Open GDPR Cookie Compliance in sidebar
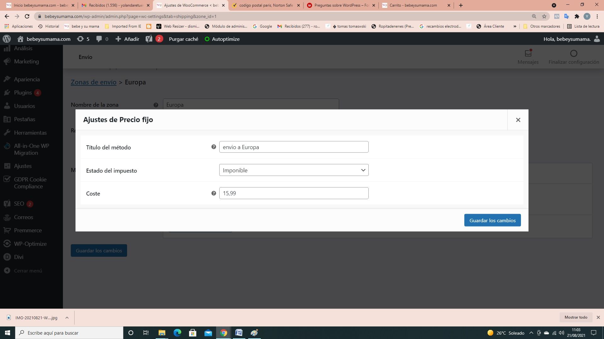This screenshot has height=339, width=604. point(30,183)
